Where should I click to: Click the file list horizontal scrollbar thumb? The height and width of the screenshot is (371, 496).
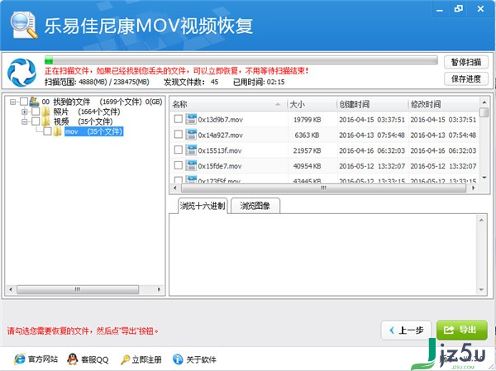coord(323,188)
